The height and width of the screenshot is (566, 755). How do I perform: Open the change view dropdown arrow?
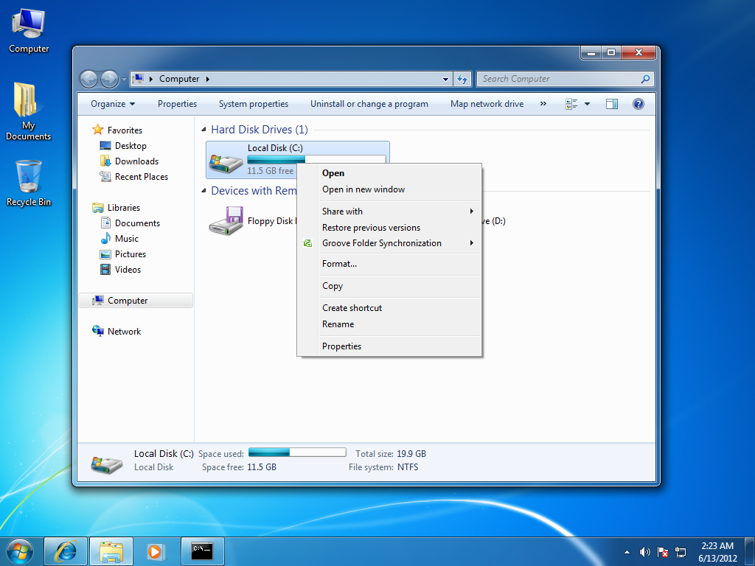point(588,103)
